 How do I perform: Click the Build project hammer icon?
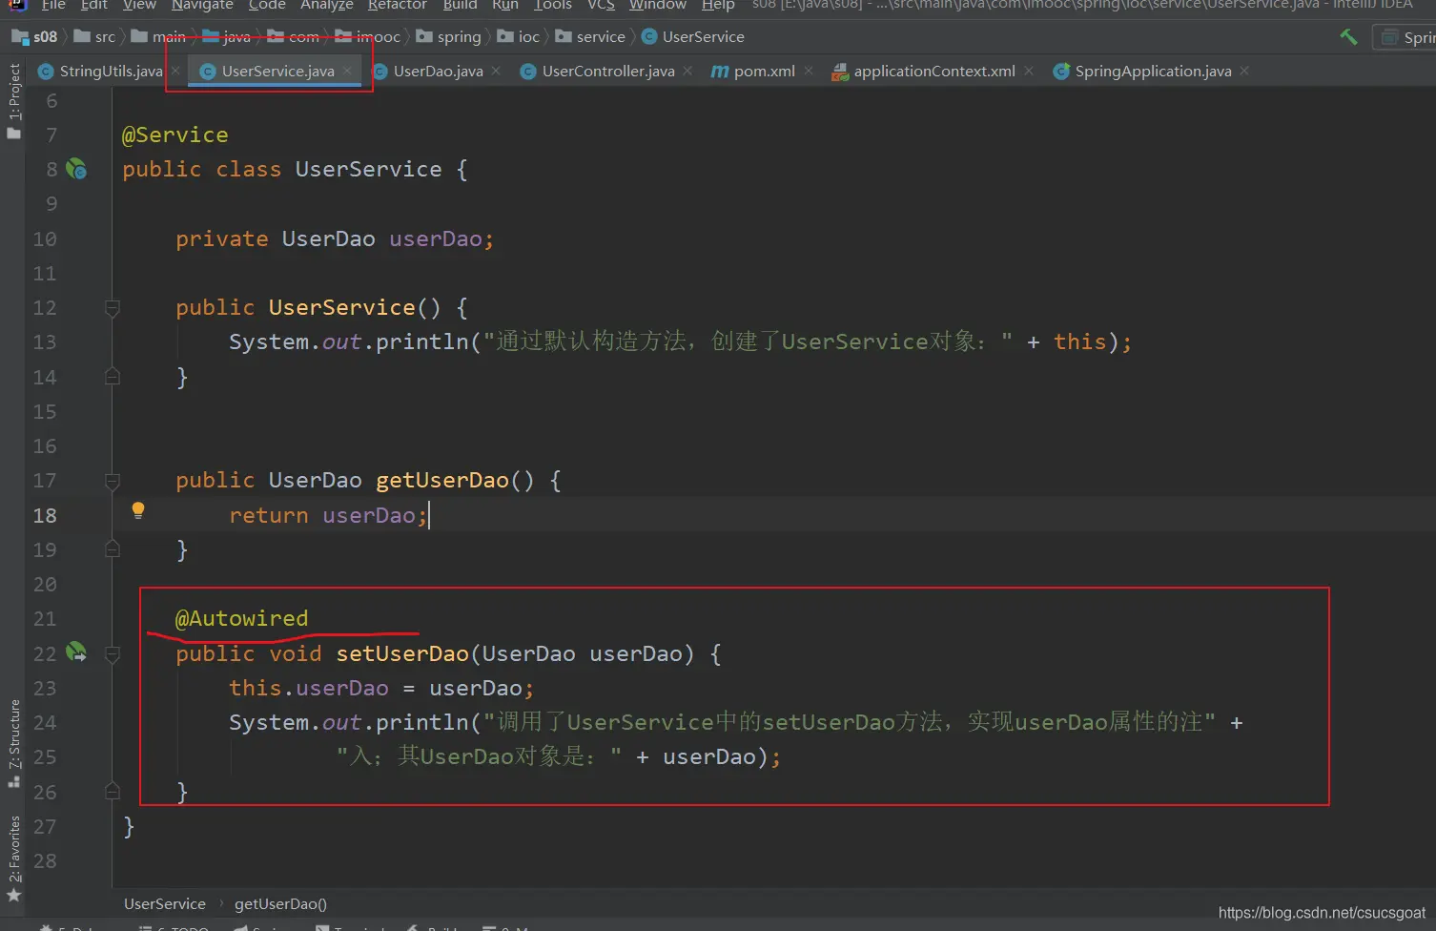[1348, 36]
